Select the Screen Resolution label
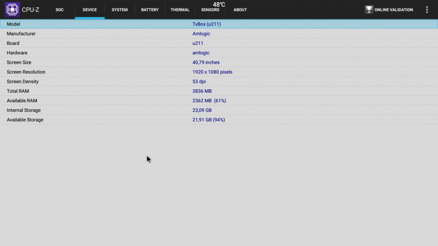 [26, 72]
